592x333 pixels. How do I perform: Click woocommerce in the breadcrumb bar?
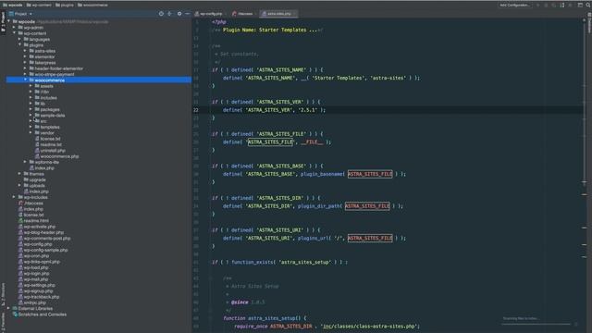point(92,5)
